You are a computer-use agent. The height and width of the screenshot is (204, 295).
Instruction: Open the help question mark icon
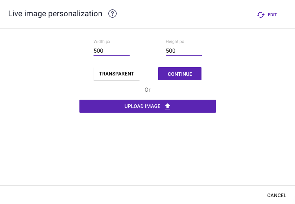click(x=112, y=14)
